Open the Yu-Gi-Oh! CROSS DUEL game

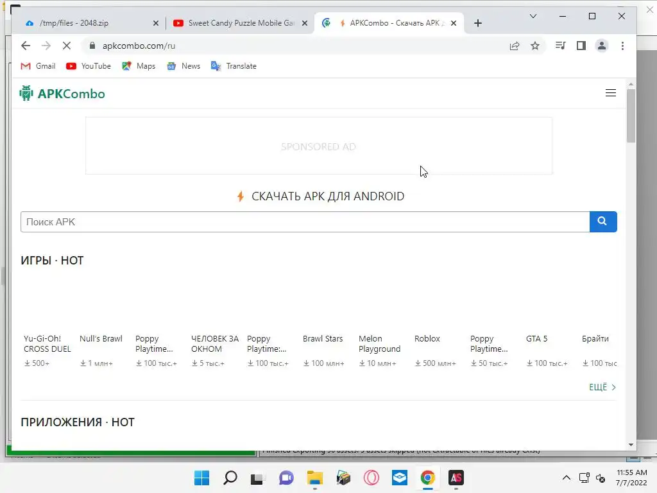47,344
